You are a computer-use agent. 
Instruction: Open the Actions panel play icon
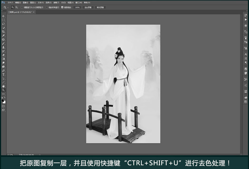click(x=246, y=20)
